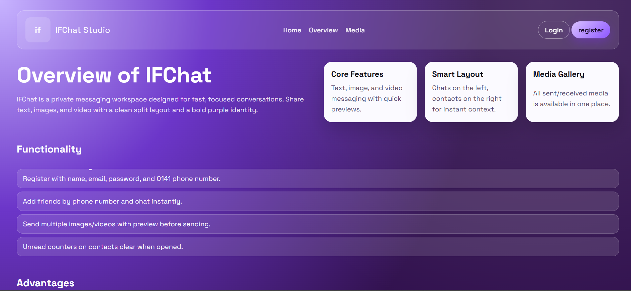This screenshot has height=291, width=631.
Task: Select the Media navigation link
Action: (x=355, y=30)
